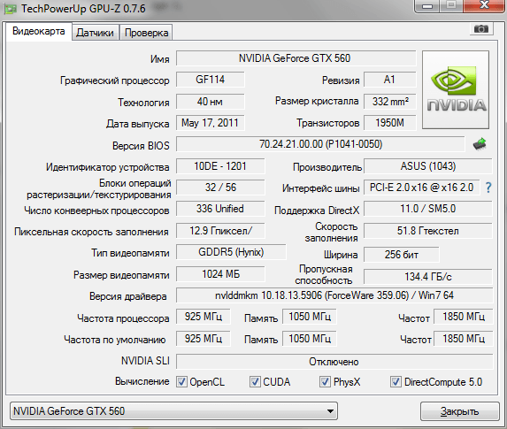Click the Вычисление label

[142, 381]
